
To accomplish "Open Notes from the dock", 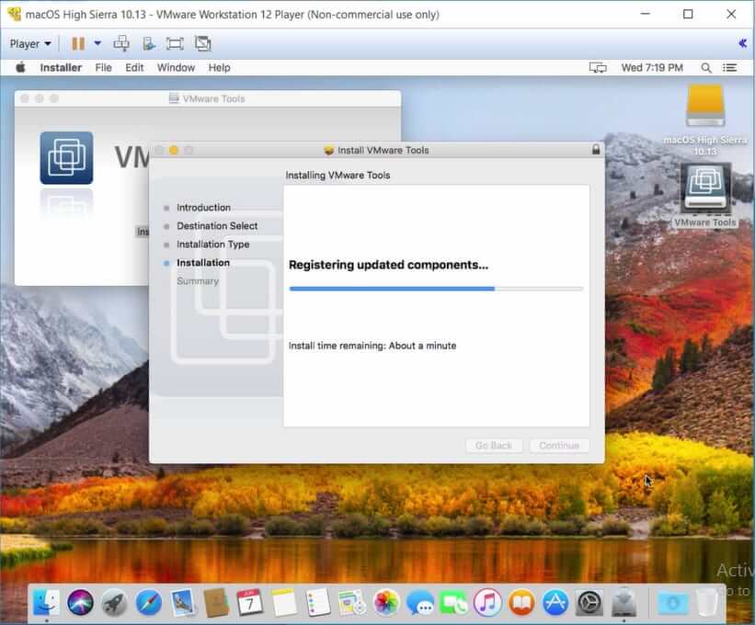I will [x=284, y=602].
